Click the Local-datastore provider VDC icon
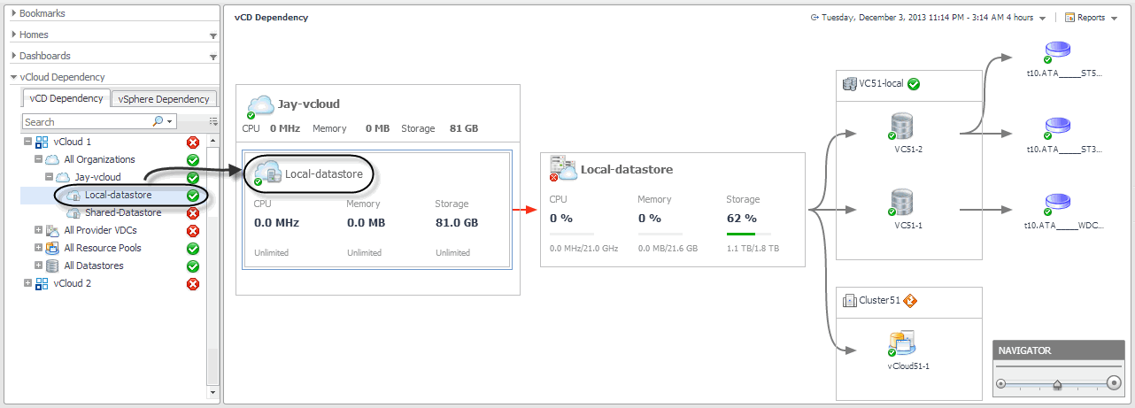 (562, 168)
